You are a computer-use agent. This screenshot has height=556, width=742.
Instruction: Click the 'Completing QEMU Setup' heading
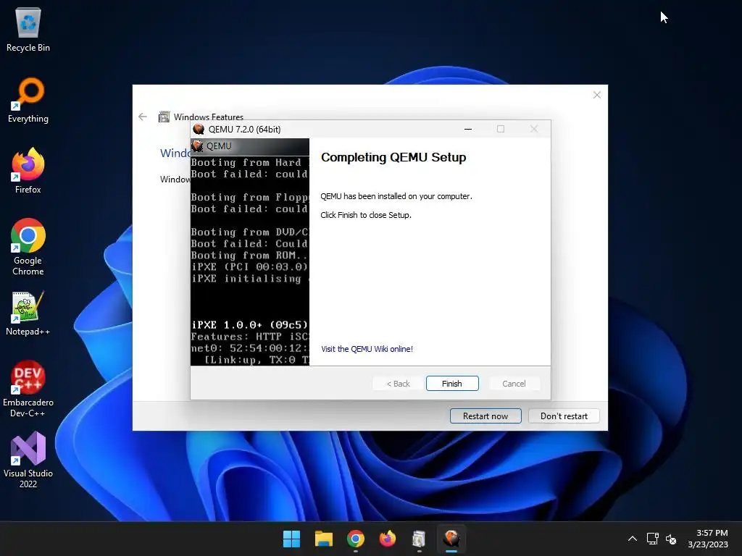tap(393, 157)
